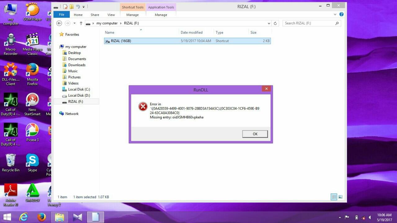Select RIZAL (F:) in navigation pane
The height and width of the screenshot is (223, 397).
[x=76, y=102]
